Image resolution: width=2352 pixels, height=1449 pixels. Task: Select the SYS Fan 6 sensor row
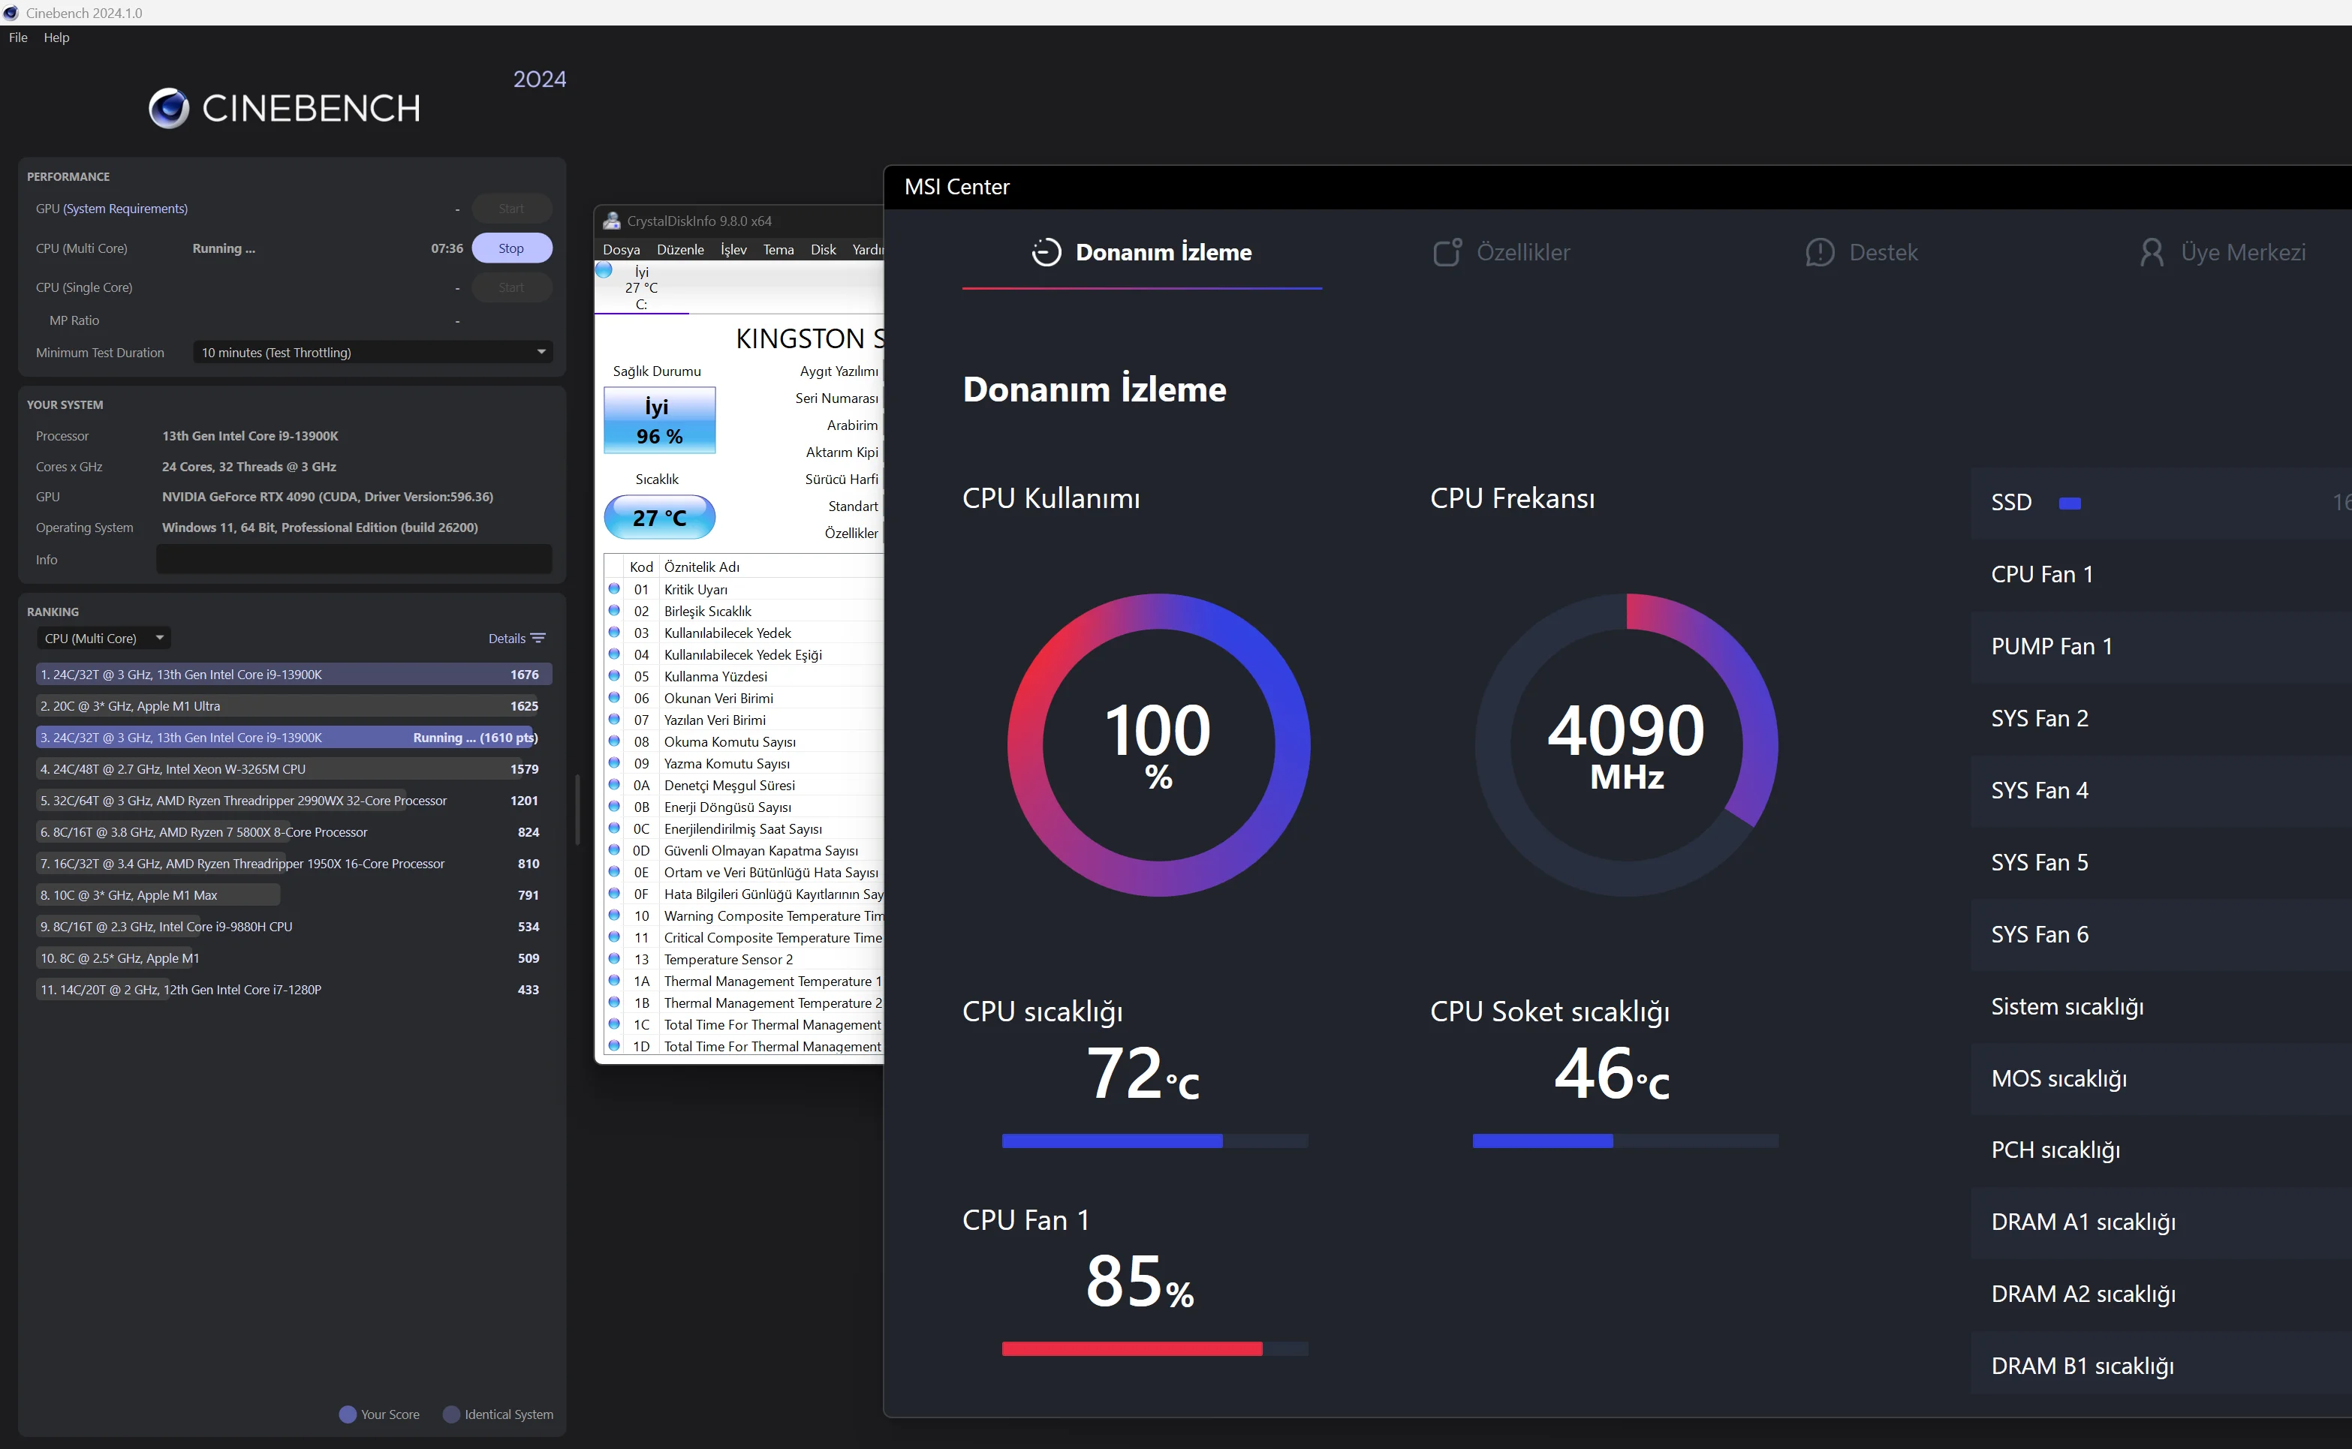click(2161, 934)
